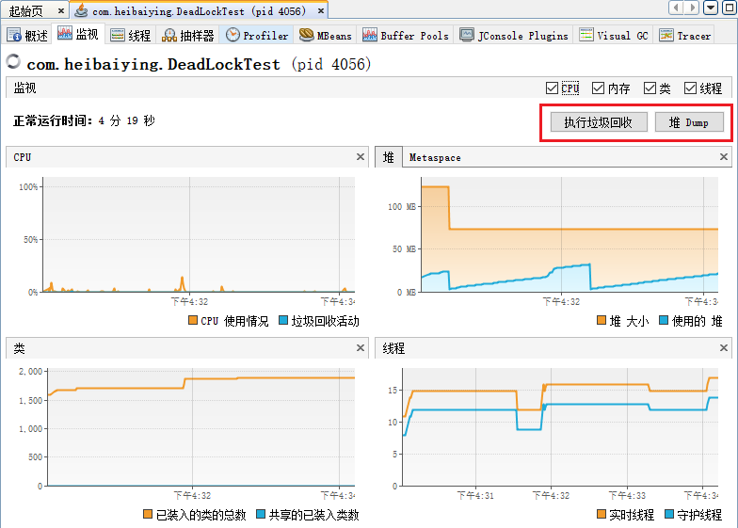Click the MBeans tab bean icon

coord(307,35)
